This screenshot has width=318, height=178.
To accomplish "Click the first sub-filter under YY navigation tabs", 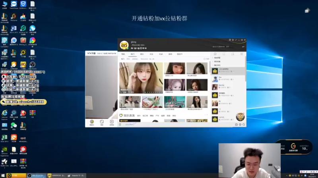I will tap(123, 59).
